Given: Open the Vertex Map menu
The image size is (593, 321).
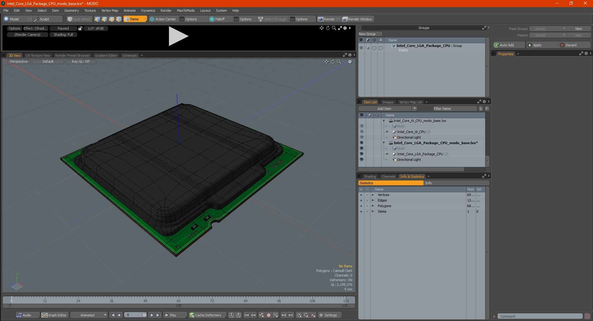Looking at the screenshot, I should (x=110, y=10).
